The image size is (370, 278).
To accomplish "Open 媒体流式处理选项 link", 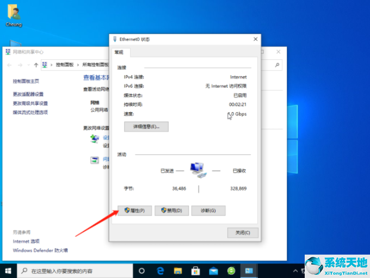I will [30, 112].
